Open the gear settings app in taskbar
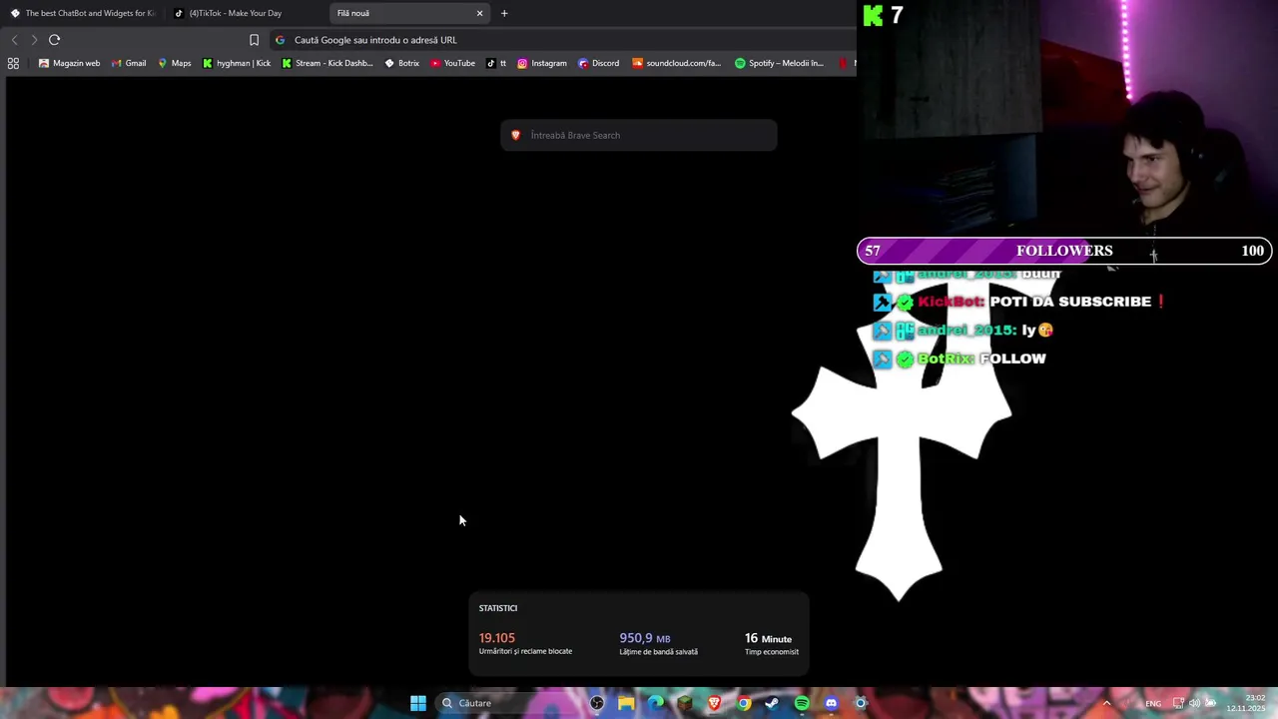1278x719 pixels. point(861,703)
